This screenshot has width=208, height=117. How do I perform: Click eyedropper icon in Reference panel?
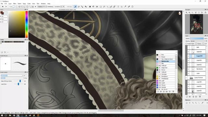click(202, 103)
